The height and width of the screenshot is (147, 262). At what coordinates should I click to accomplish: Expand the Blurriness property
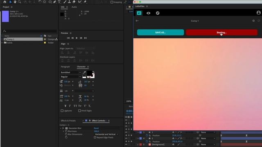tap(63, 131)
